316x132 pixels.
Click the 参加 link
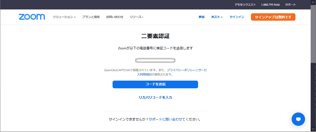(202, 17)
